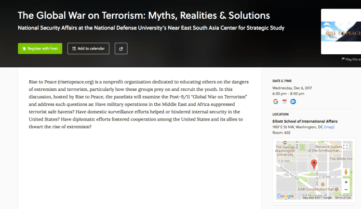The image size is (361, 209).
Task: Add event to Google Calendar icon
Action: pyautogui.click(x=276, y=101)
